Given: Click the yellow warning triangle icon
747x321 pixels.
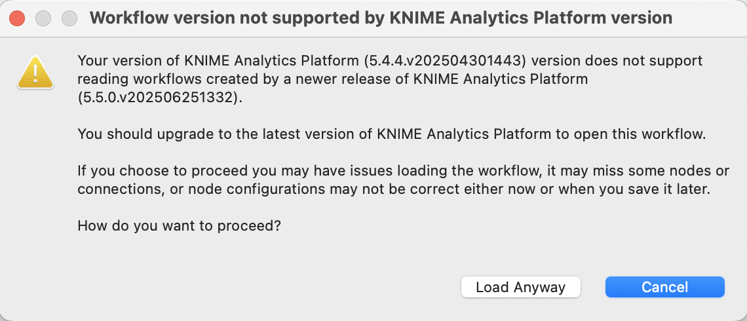Looking at the screenshot, I should (x=35, y=73).
